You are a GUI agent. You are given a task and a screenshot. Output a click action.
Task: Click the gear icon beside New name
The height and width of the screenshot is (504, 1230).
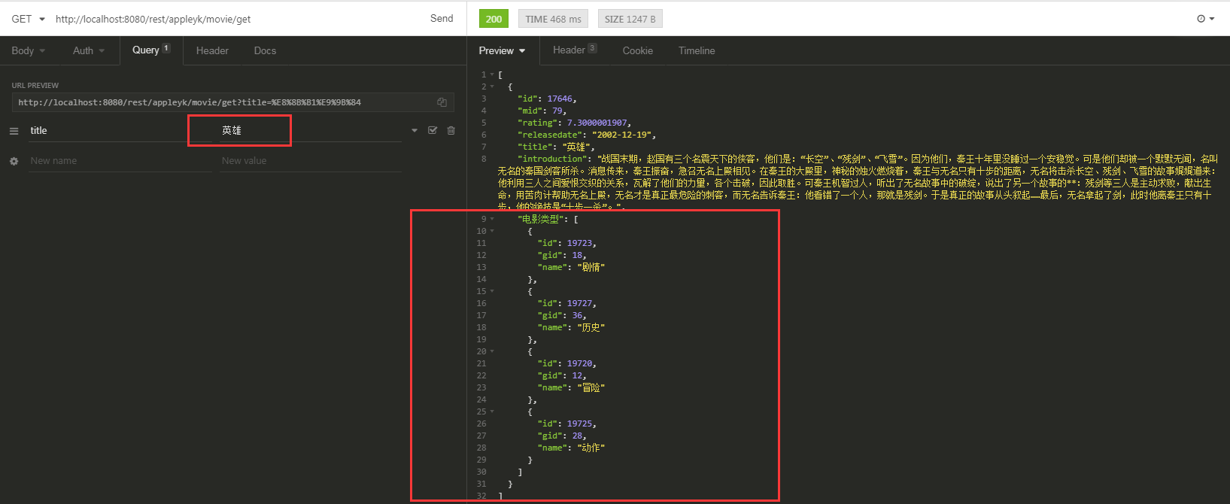tap(14, 161)
